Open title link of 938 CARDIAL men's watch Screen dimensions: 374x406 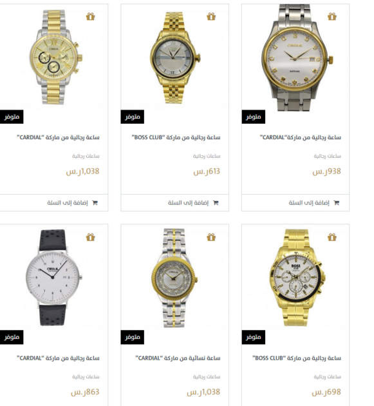point(301,137)
